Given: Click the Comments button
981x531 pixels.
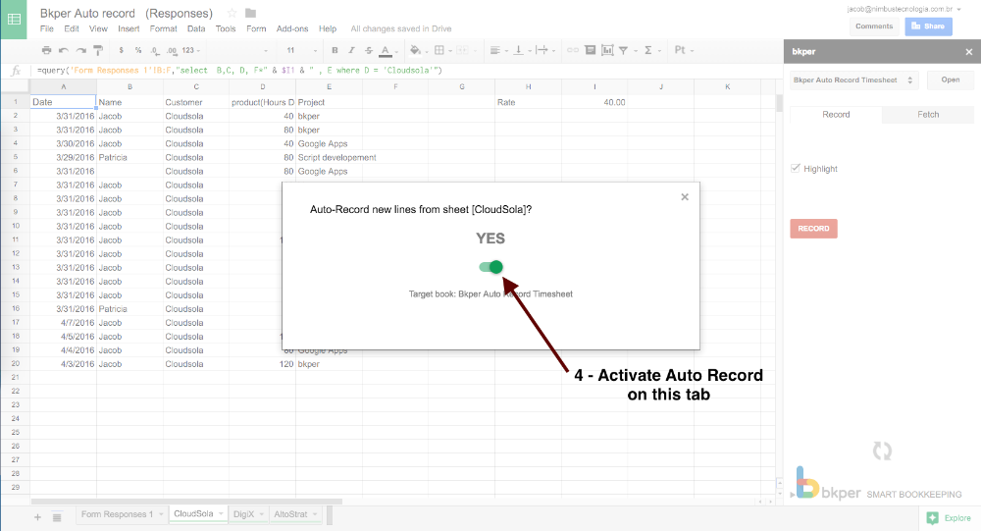Looking at the screenshot, I should 874,27.
